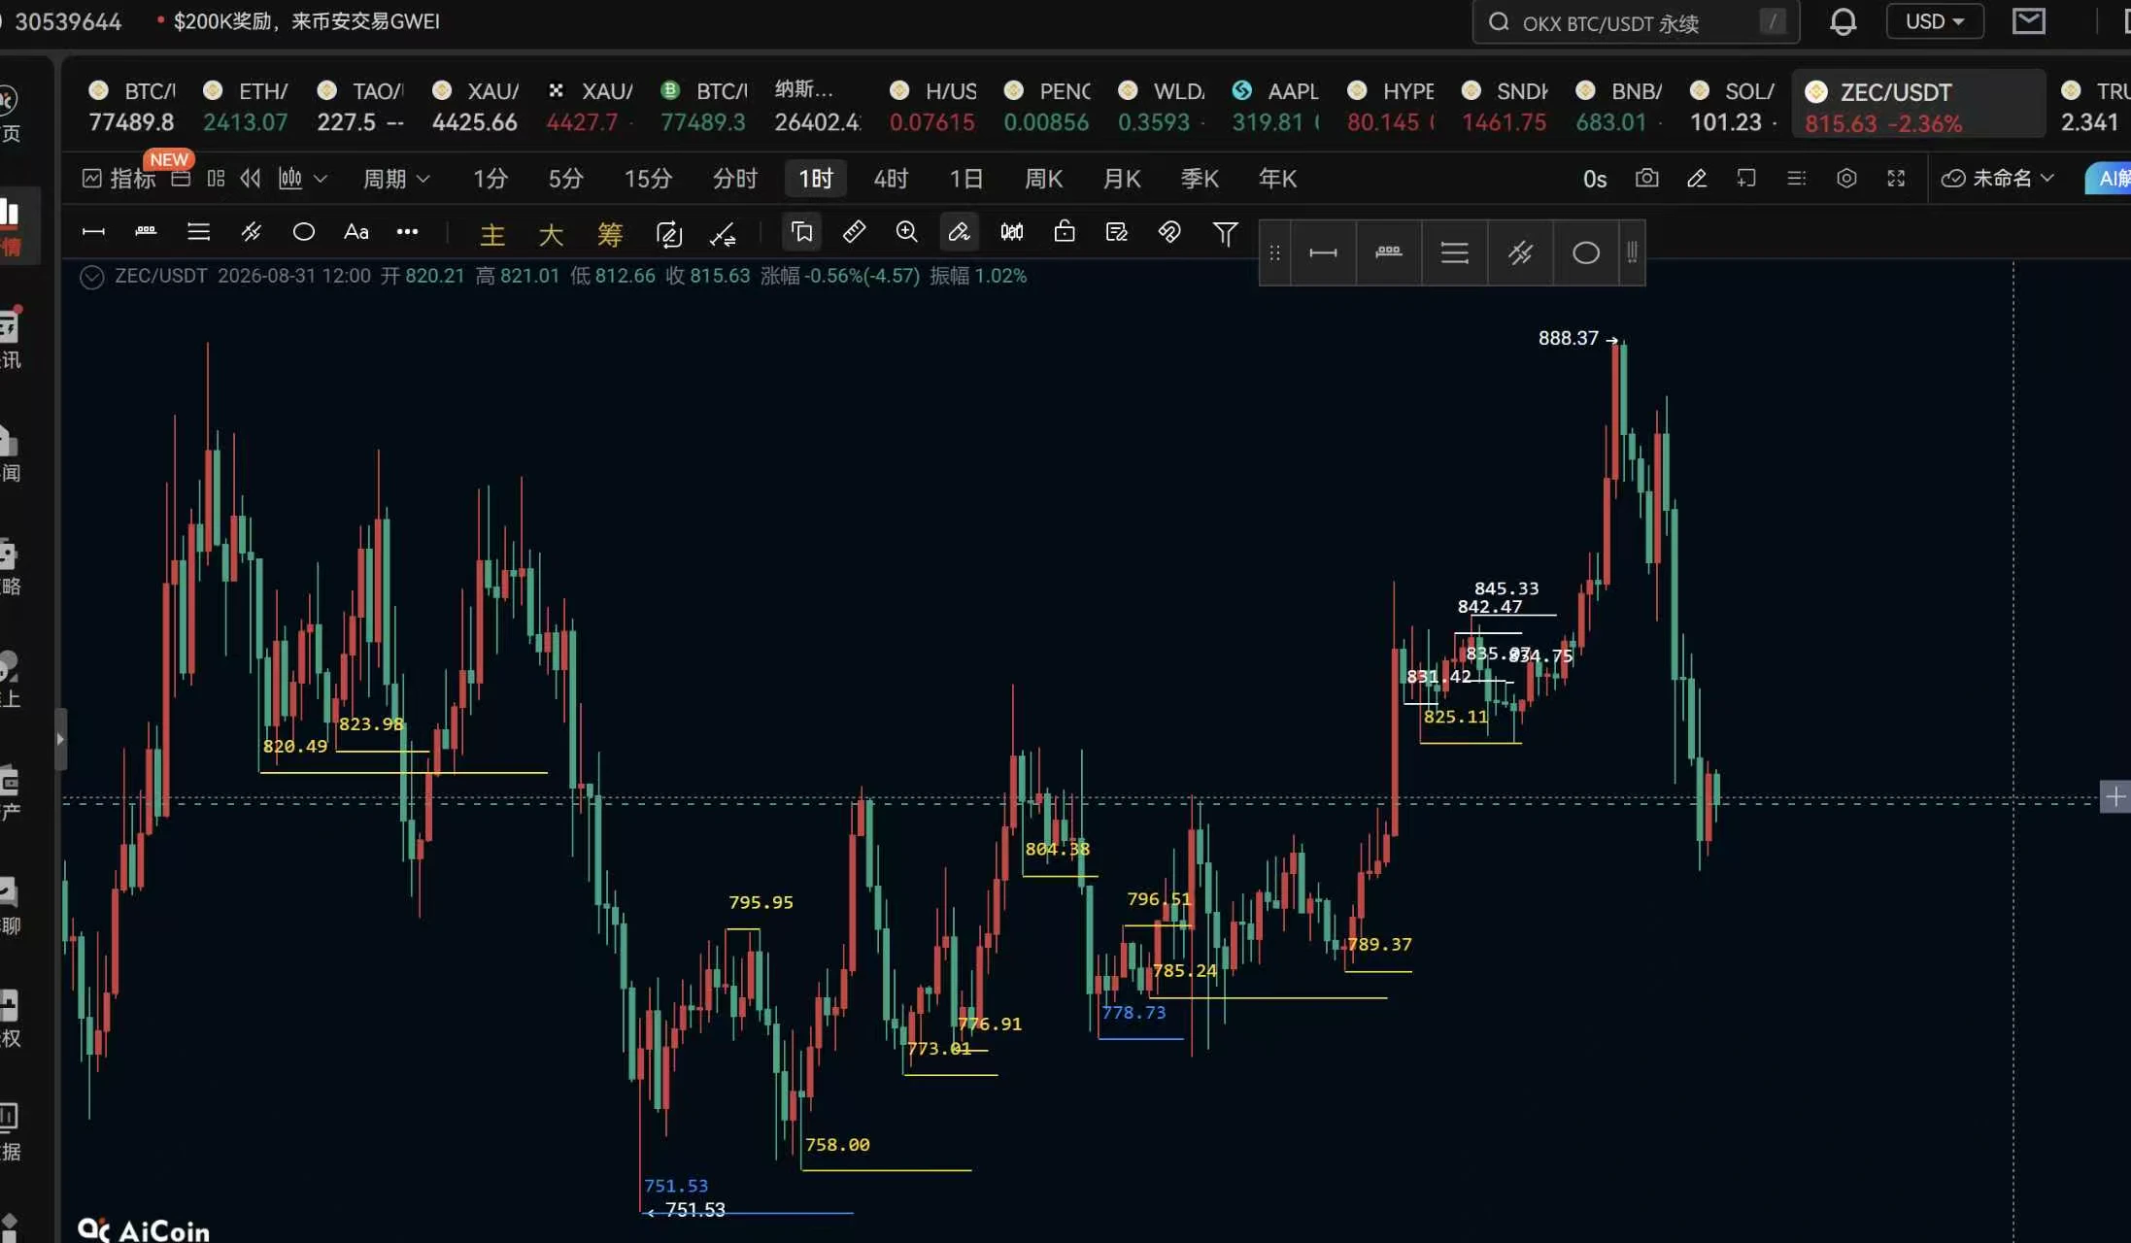The width and height of the screenshot is (2131, 1243).
Task: Select the Aa text annotation tool
Action: click(355, 232)
